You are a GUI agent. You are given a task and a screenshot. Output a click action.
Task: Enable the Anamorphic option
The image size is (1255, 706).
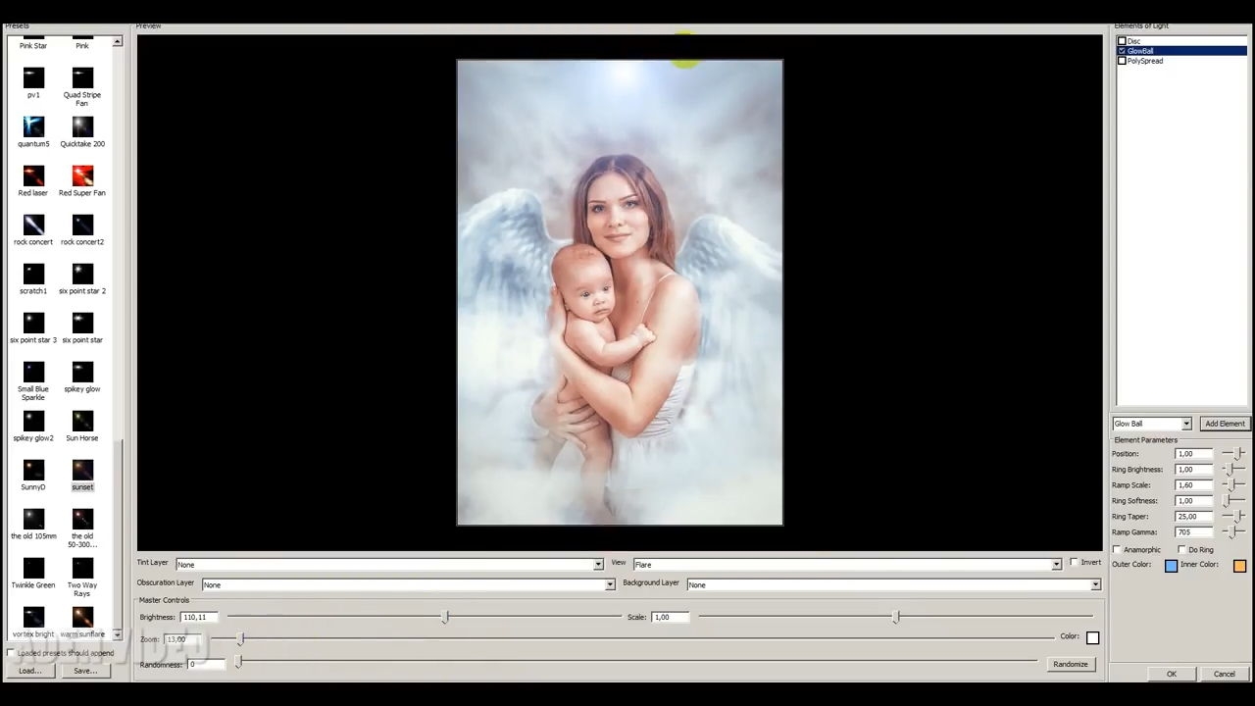tap(1117, 550)
